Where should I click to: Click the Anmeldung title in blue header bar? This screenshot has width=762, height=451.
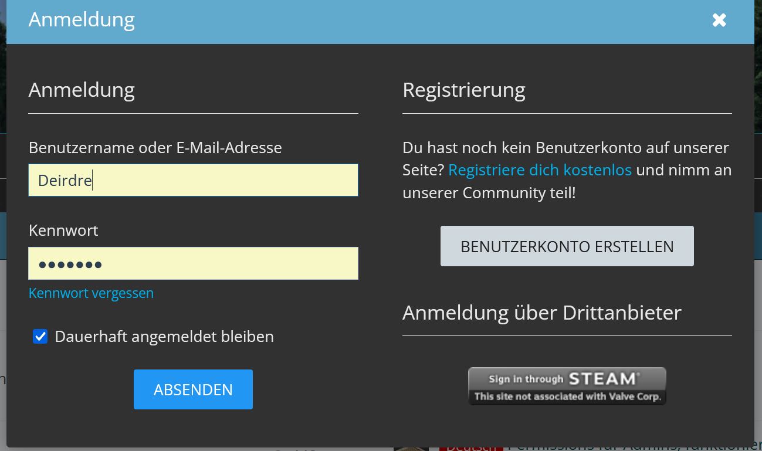pos(82,19)
